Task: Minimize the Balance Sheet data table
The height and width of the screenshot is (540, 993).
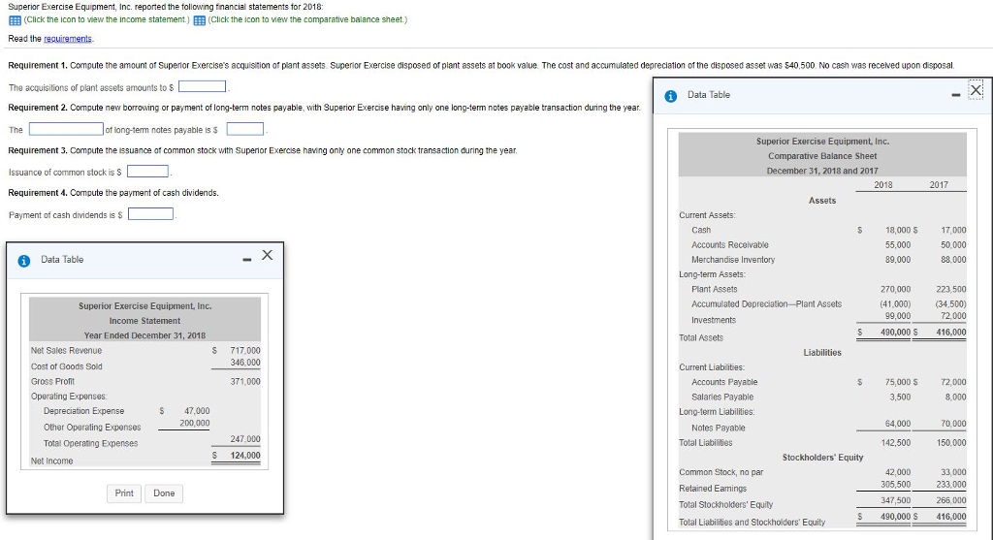Action: click(x=955, y=95)
